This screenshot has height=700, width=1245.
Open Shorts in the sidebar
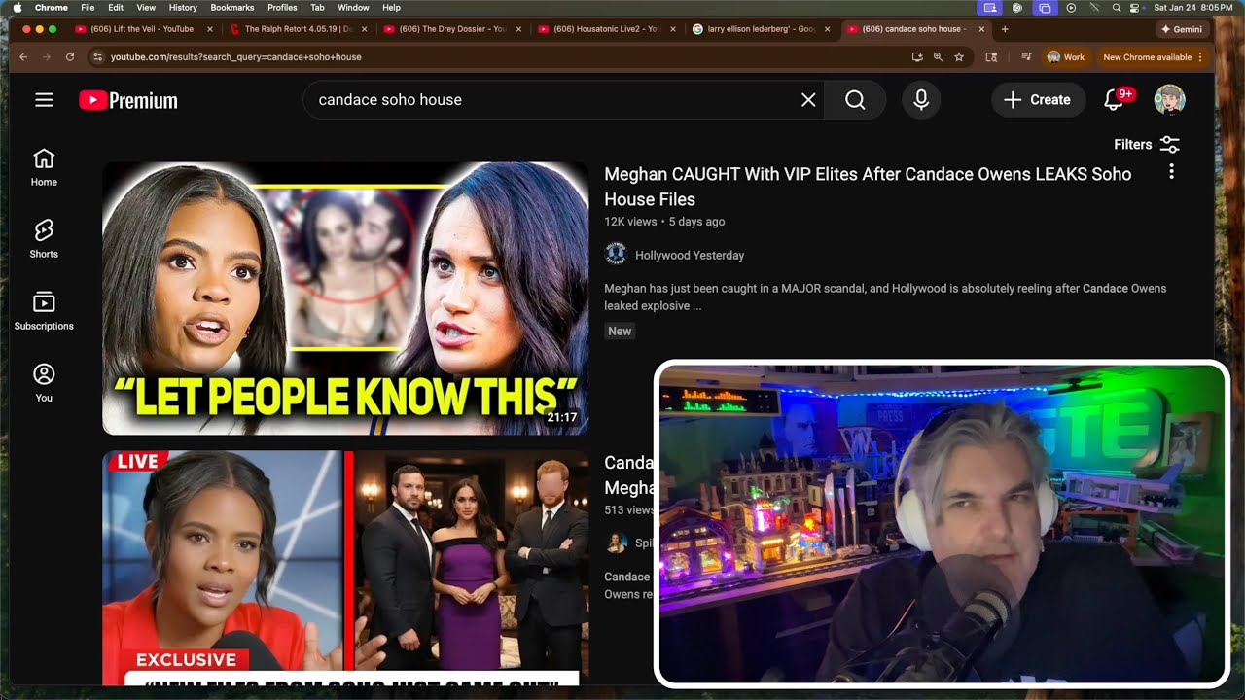pos(44,239)
